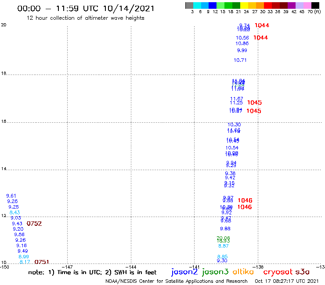Screen dimensions: 325x285
Task: Select the wave height value 10.30
Action: pyautogui.click(x=234, y=125)
